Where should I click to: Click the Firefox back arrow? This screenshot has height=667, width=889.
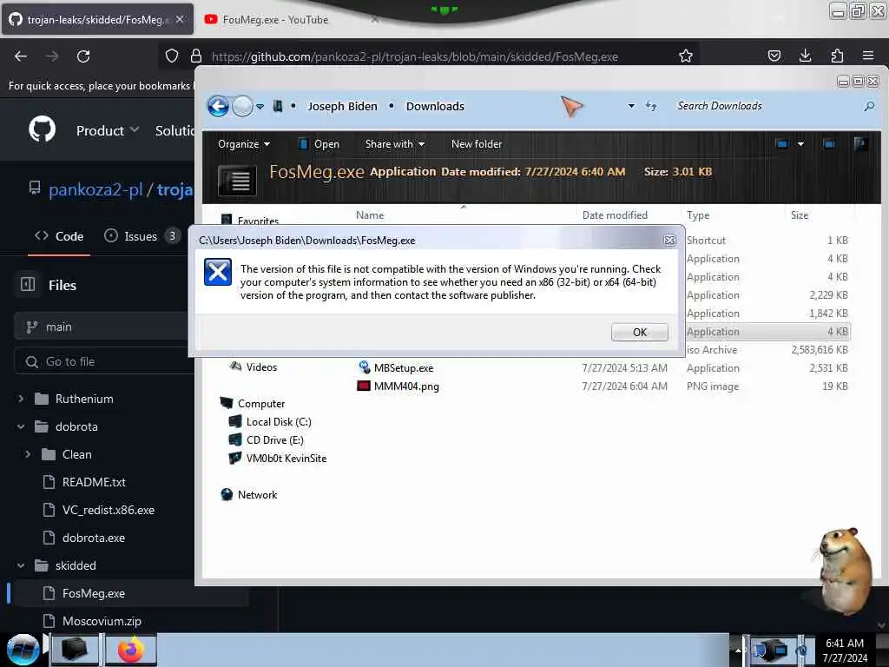21,56
